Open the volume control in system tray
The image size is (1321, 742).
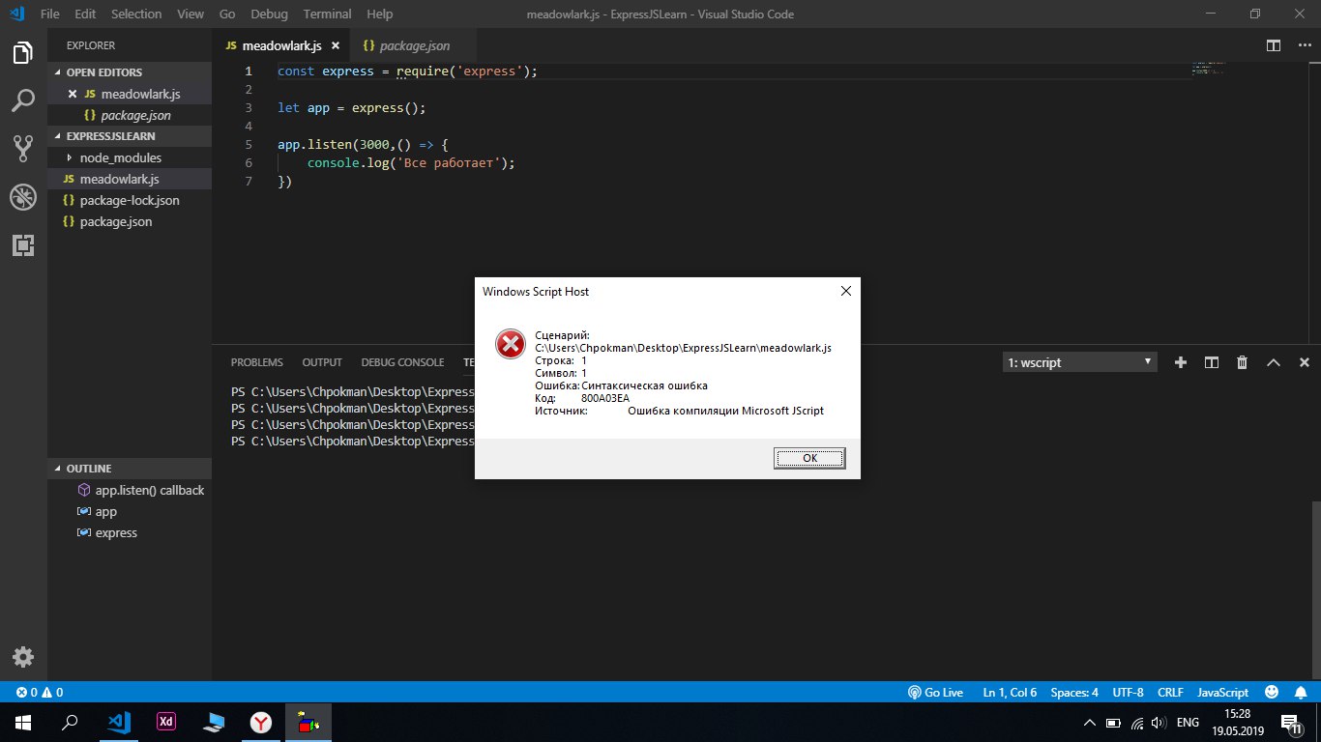(1159, 723)
